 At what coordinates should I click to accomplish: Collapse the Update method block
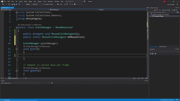(x=17, y=71)
